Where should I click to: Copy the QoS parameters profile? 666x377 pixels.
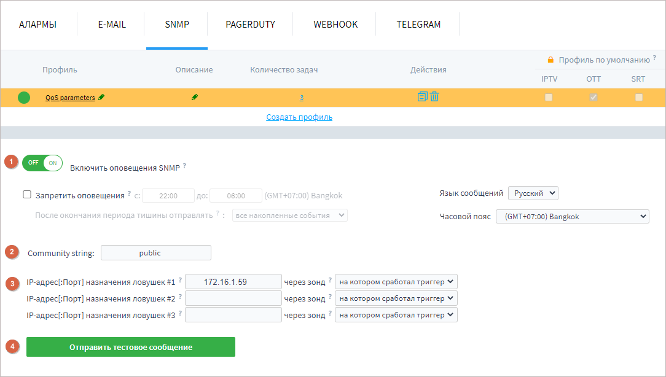tap(422, 96)
